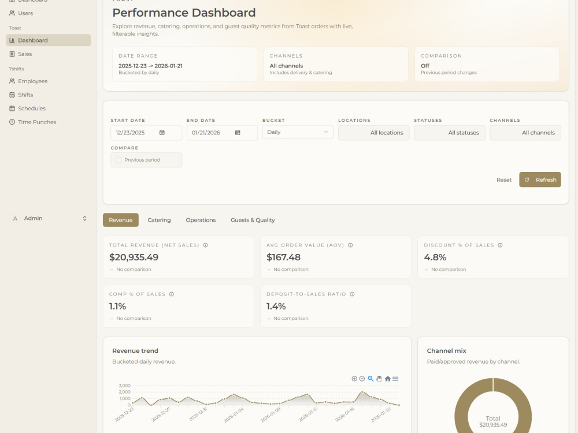Expand the Admin account switcher chevrons

[84, 218]
